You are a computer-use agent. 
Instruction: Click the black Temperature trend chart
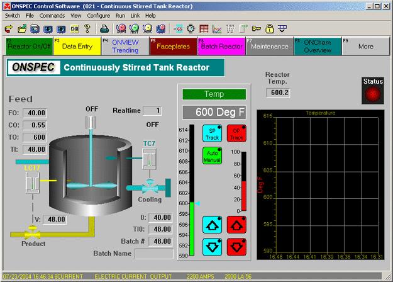[320, 184]
